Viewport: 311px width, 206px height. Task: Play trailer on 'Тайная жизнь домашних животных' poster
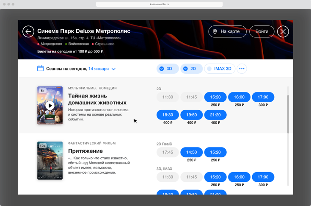coord(50,106)
